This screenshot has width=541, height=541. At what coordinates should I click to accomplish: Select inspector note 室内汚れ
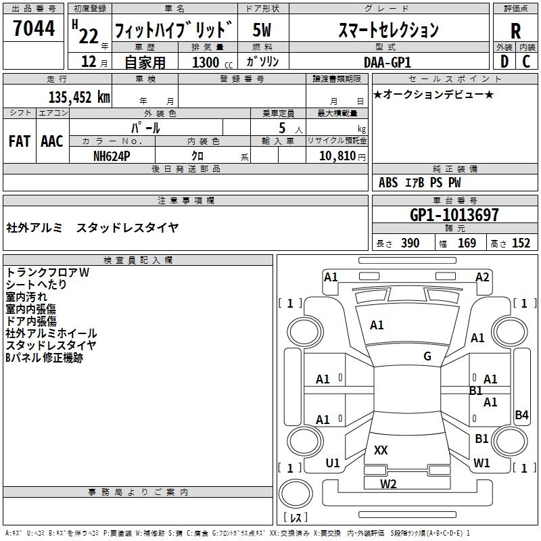pos(26,297)
